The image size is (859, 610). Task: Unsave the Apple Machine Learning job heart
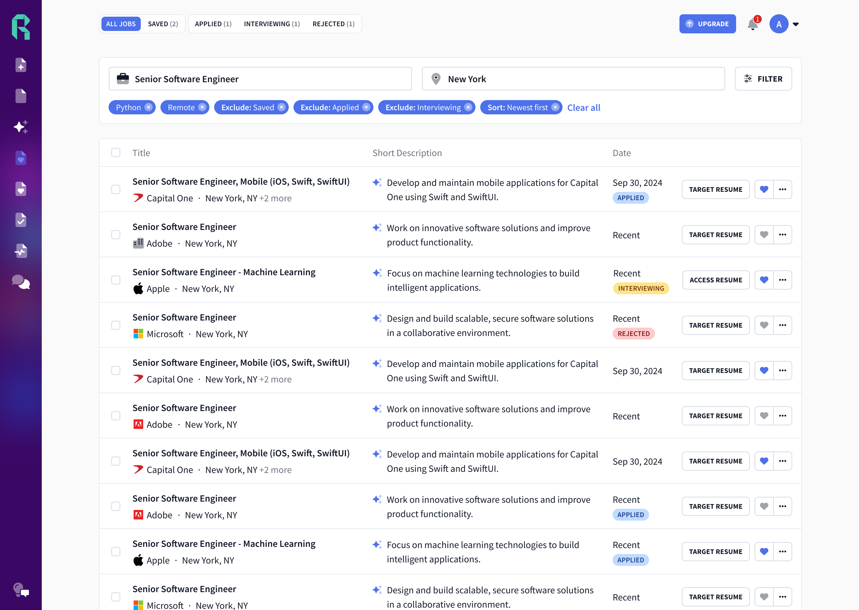point(764,280)
